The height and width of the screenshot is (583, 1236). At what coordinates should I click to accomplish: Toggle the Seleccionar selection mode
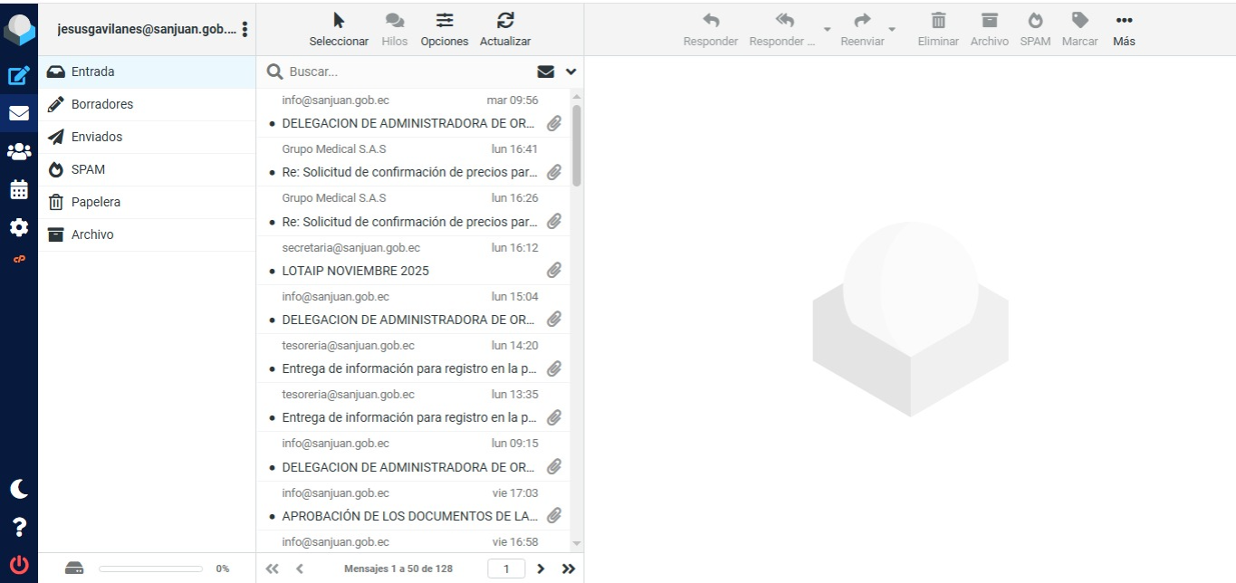pos(339,28)
